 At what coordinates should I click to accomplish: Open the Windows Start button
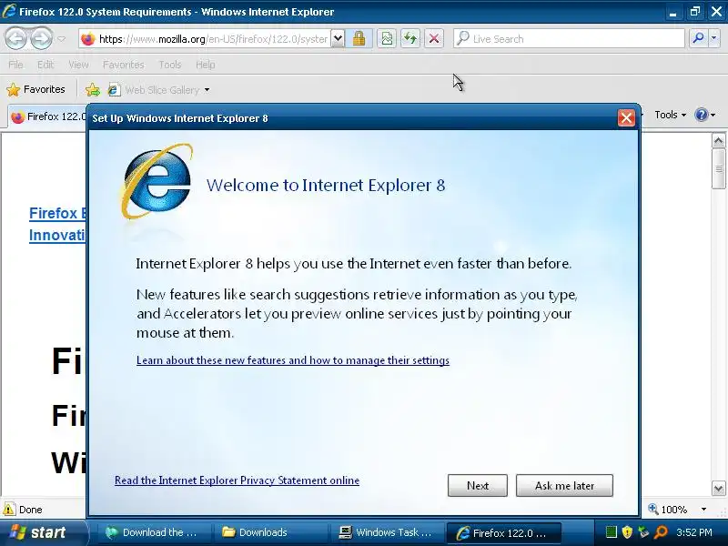pos(44,532)
